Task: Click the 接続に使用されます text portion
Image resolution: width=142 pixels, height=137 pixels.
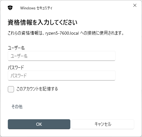Action: click(106, 33)
